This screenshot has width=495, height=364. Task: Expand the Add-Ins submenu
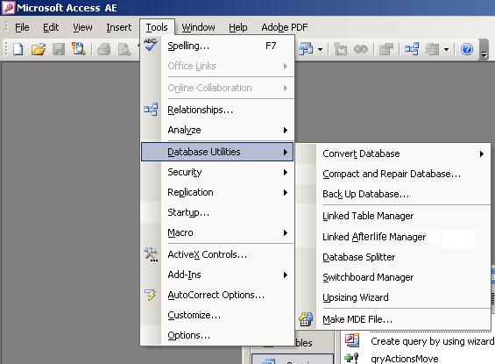click(286, 275)
